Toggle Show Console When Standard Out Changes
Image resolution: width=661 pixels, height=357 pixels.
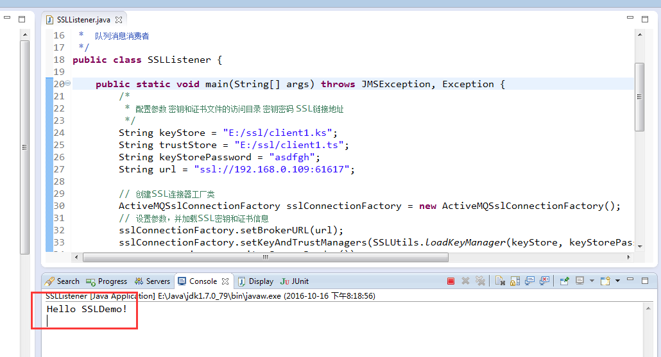530,281
